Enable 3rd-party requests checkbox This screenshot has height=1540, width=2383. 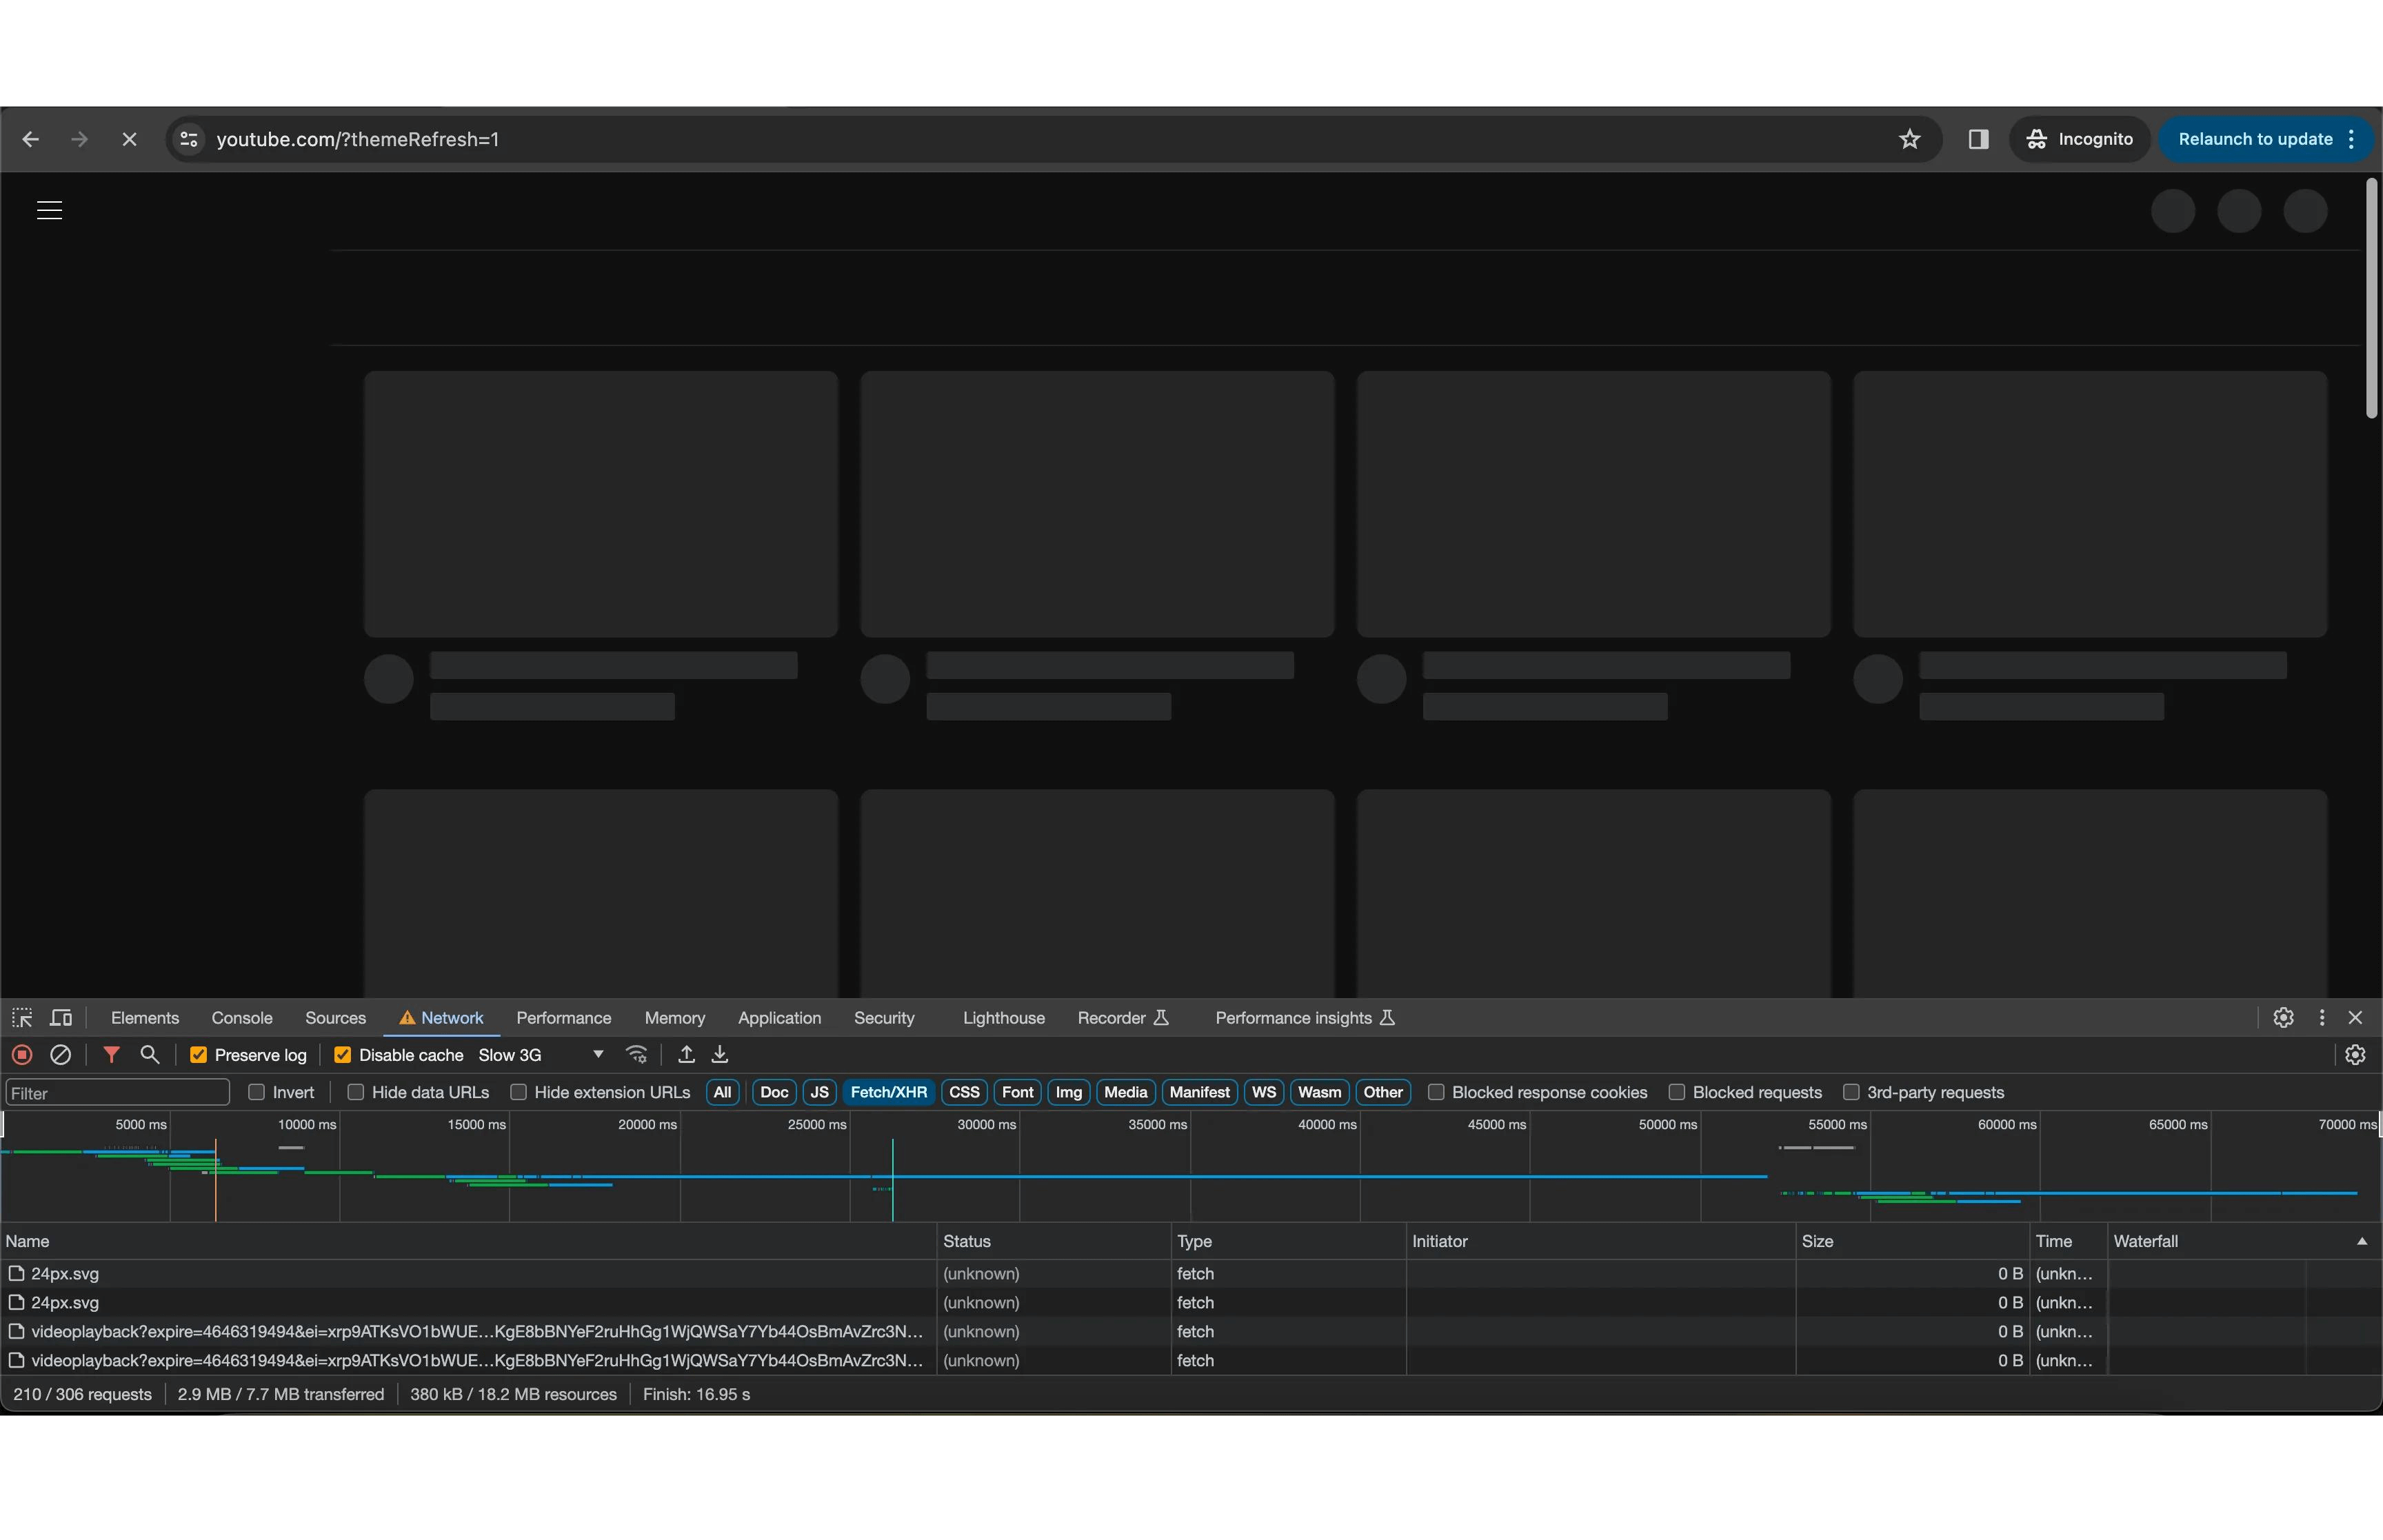coord(1851,1092)
